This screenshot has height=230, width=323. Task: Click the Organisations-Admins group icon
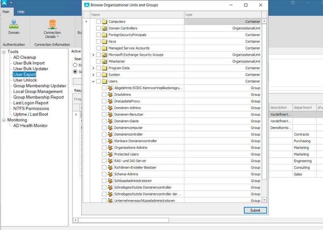(x=110, y=148)
